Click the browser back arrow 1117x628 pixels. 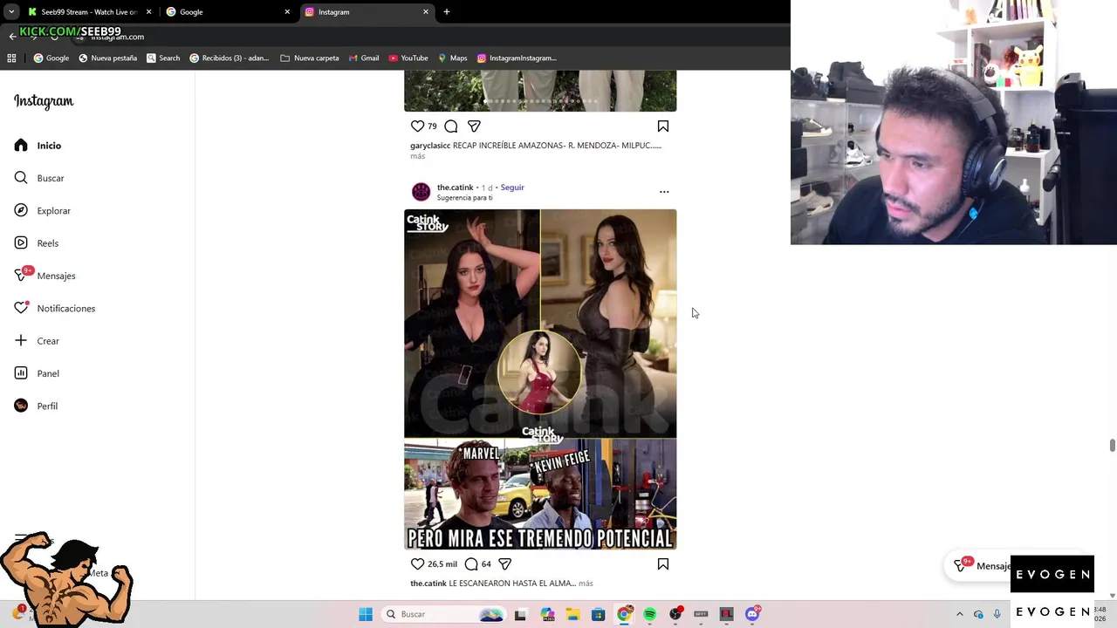[12, 37]
